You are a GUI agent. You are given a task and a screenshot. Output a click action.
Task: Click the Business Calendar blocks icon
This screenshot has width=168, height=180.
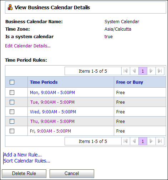tap(10, 7)
